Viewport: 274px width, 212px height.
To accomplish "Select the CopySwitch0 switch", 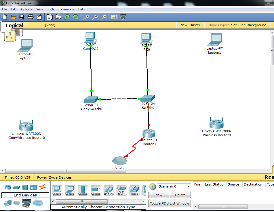I will pyautogui.click(x=91, y=99).
